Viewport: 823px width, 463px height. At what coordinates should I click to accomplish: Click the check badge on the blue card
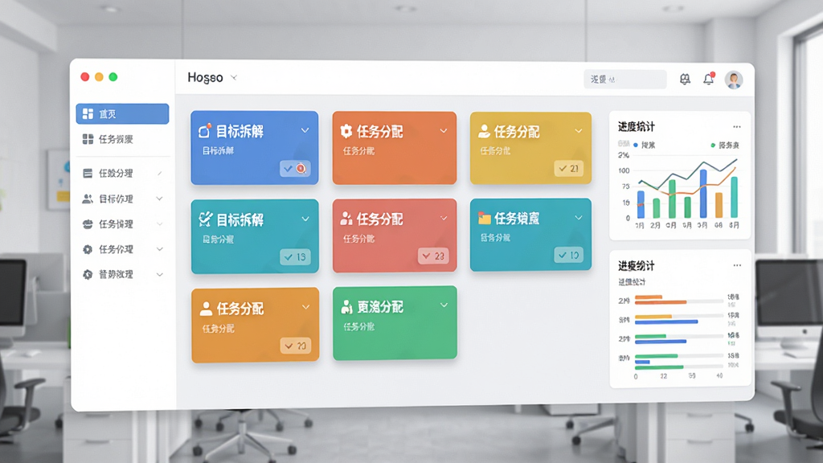tap(295, 169)
